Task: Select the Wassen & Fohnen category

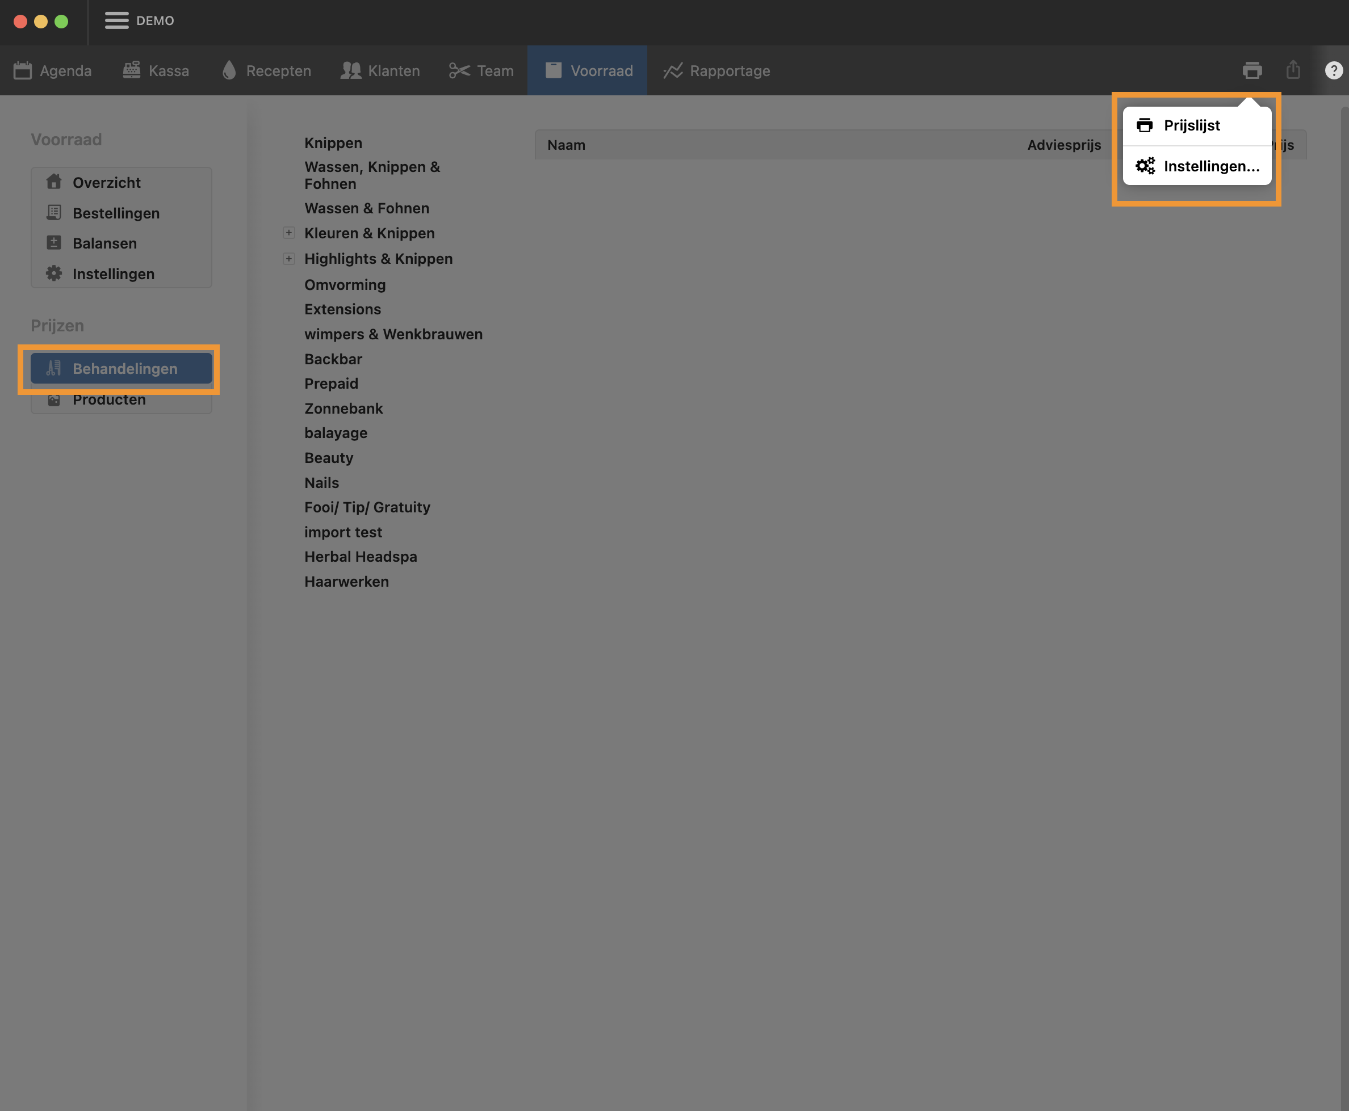Action: click(x=366, y=209)
